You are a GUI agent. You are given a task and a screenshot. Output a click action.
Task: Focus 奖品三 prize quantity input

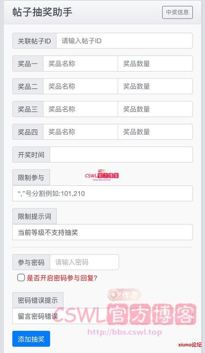[155, 109]
